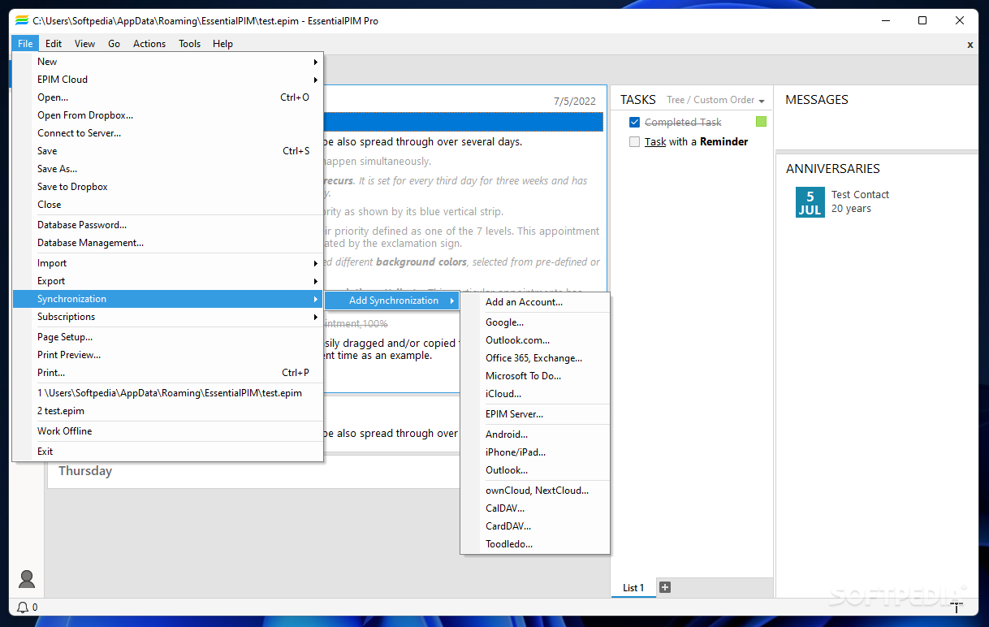Click Save in the File menu
This screenshot has height=627, width=989.
click(168, 151)
